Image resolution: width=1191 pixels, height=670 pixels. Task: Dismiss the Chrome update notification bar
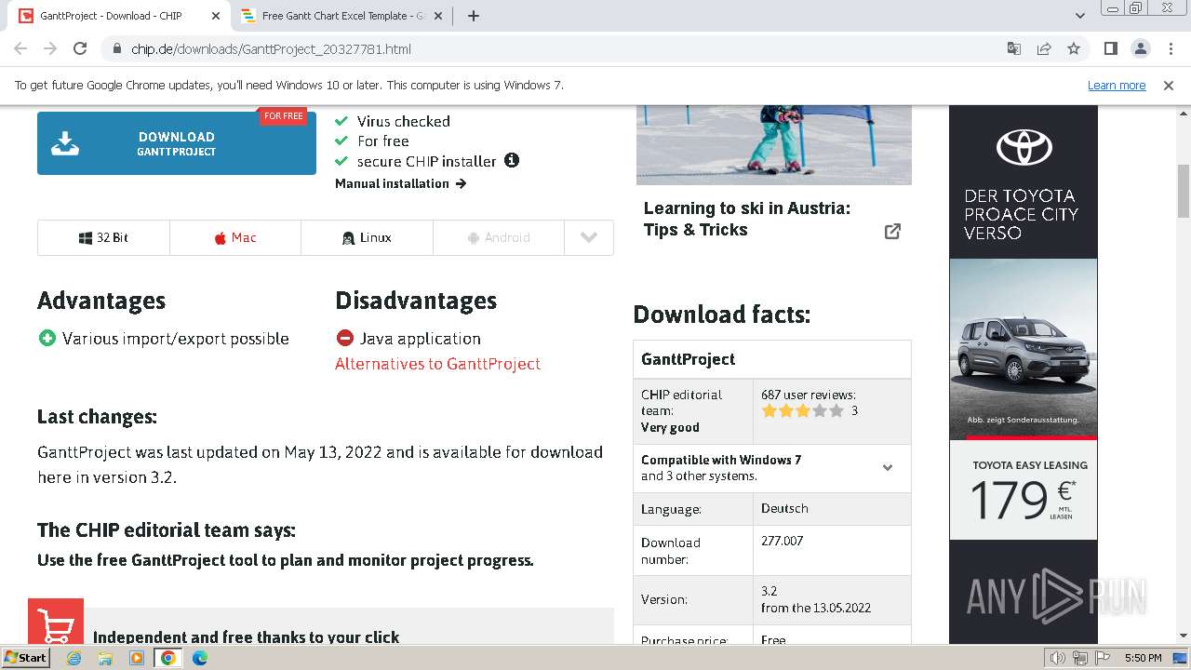1169,85
